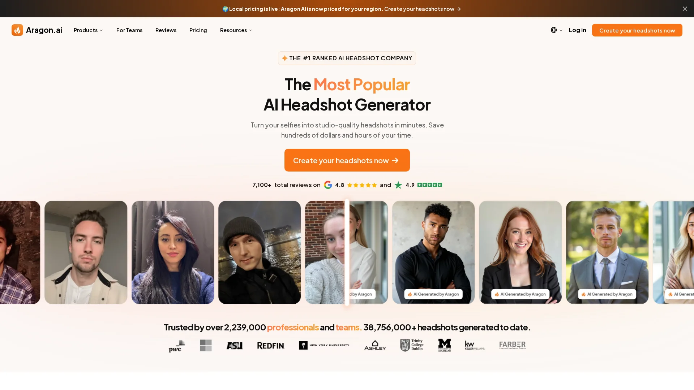Click the Redfin logo

270,346
